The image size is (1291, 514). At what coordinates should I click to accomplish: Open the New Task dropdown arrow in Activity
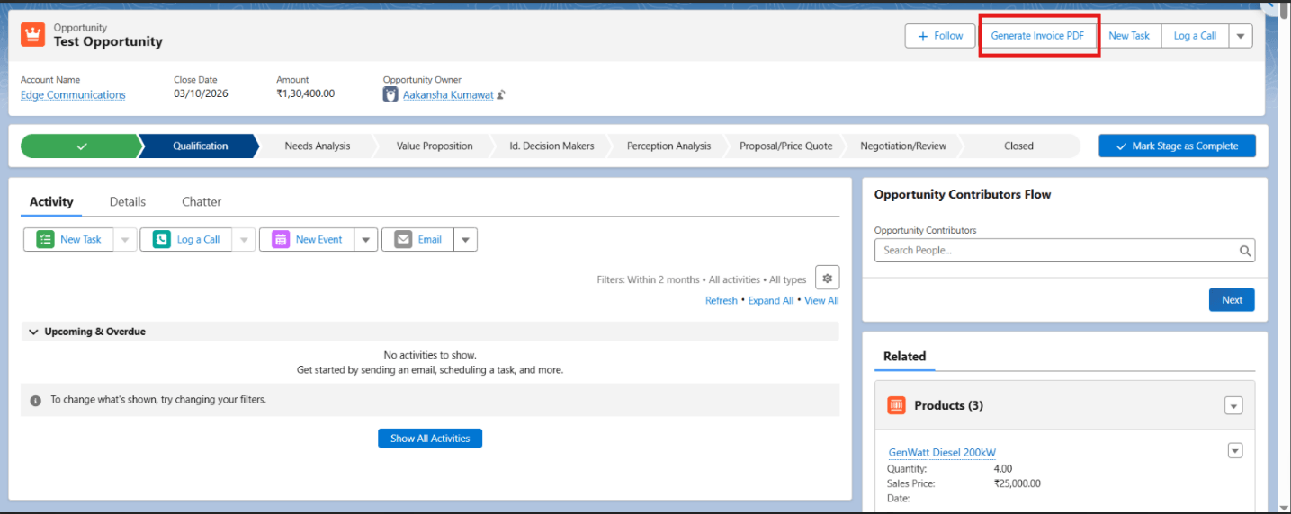(x=125, y=240)
